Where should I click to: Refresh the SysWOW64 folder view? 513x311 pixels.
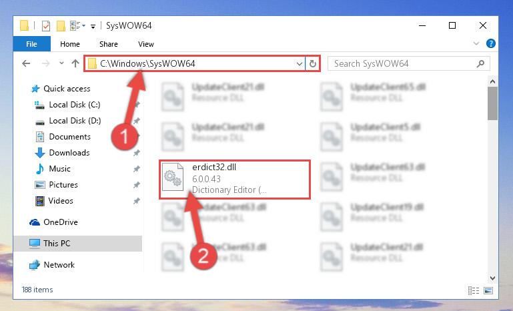[313, 63]
